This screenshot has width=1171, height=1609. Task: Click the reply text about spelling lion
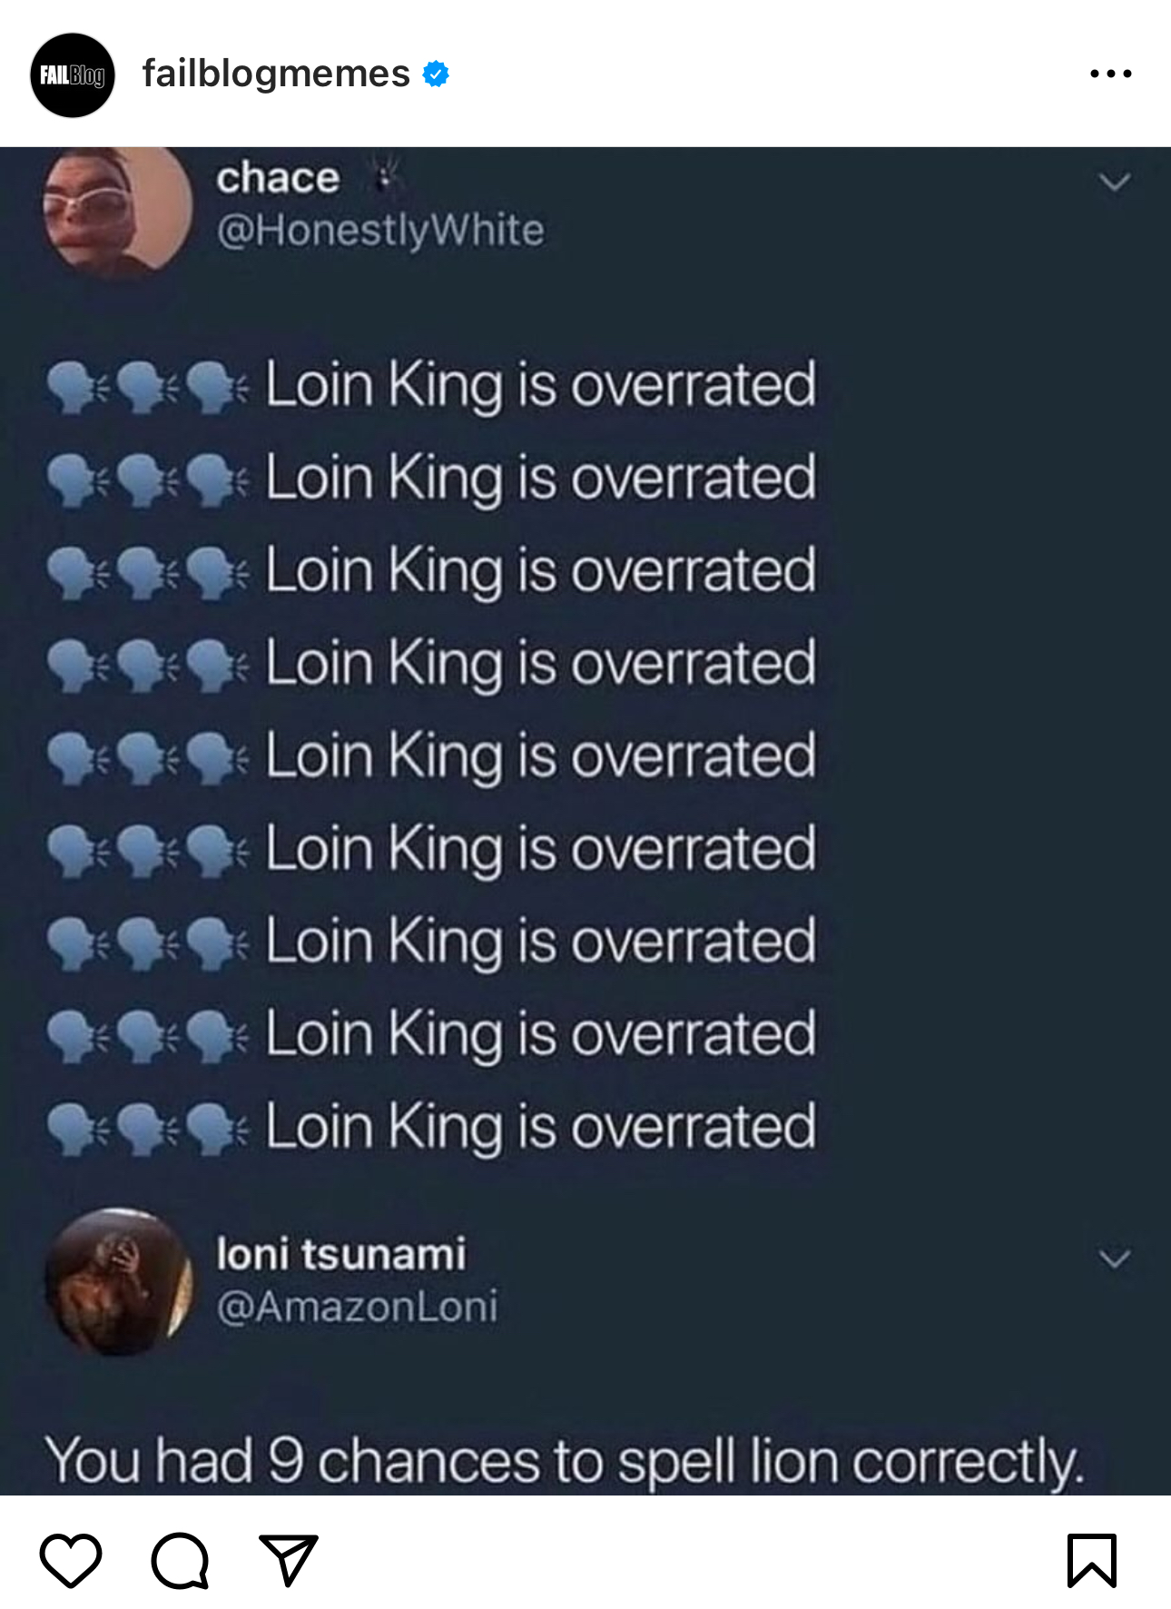pos(564,1461)
